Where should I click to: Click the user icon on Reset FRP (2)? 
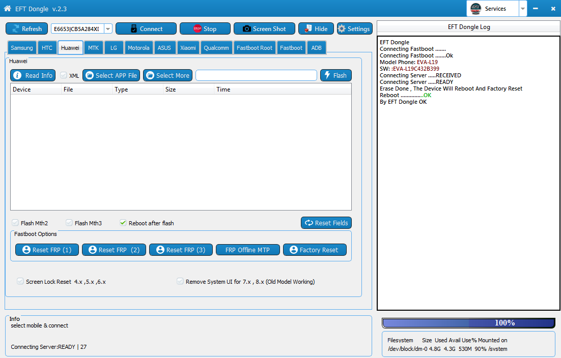click(x=93, y=250)
